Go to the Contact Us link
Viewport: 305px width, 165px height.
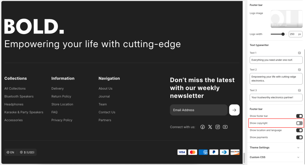(x=107, y=112)
